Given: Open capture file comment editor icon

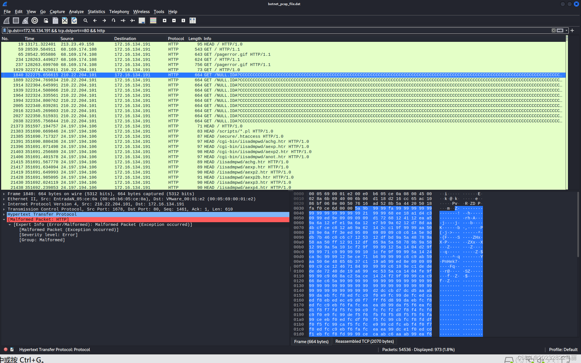Looking at the screenshot, I should pos(12,349).
